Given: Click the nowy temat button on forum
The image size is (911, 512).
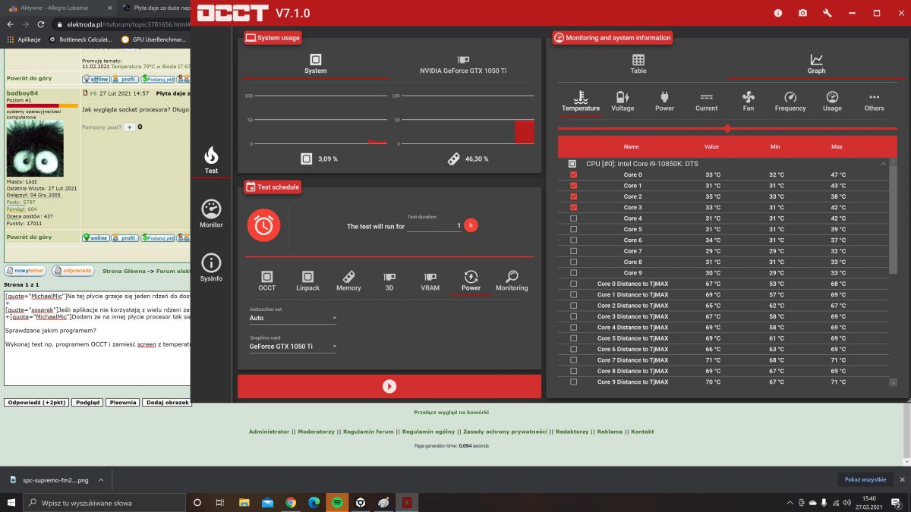Looking at the screenshot, I should pos(26,270).
